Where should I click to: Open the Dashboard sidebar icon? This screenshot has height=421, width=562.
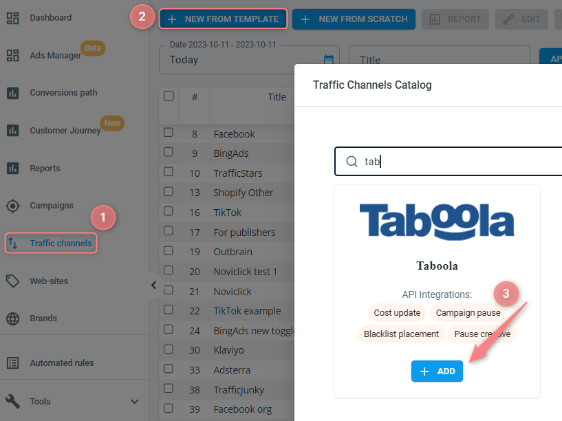13,19
